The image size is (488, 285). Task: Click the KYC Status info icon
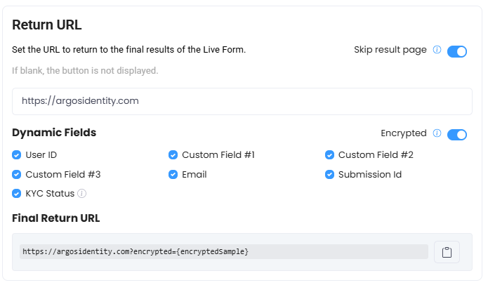coord(81,194)
